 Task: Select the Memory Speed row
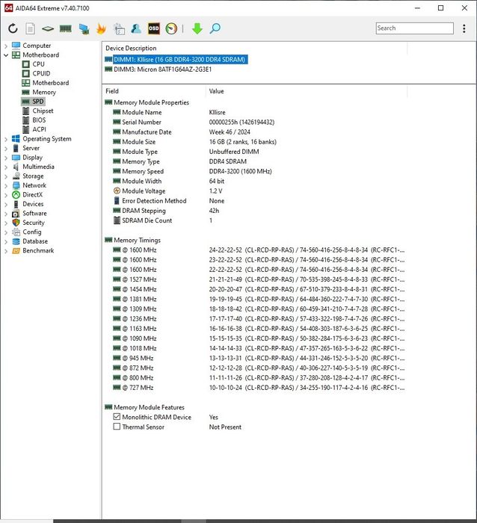(253, 171)
